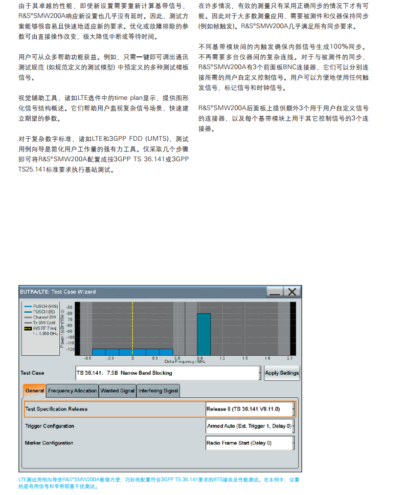Screen dimensions: 403x495
Task: Expand the Marker Configuration dropdown
Action: click(293, 443)
